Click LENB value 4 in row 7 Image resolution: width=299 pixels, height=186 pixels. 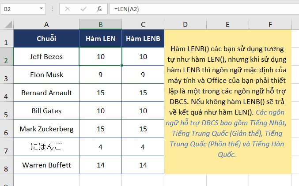tap(143, 147)
